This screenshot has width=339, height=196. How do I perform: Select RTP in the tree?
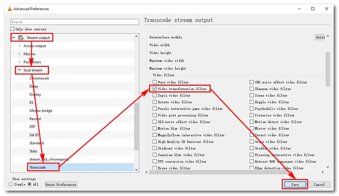32,127
